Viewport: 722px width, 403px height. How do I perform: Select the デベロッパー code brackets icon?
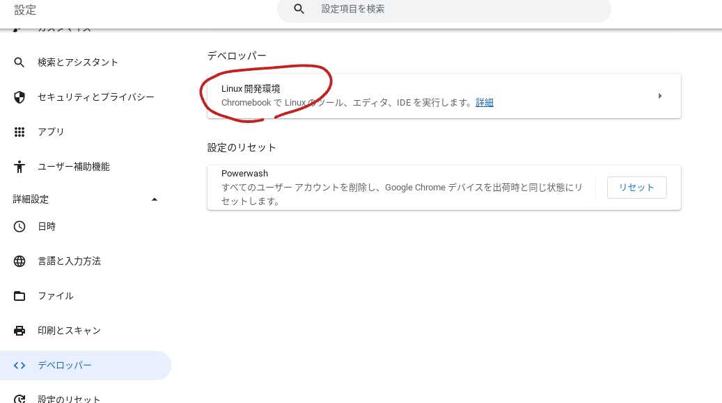19,365
